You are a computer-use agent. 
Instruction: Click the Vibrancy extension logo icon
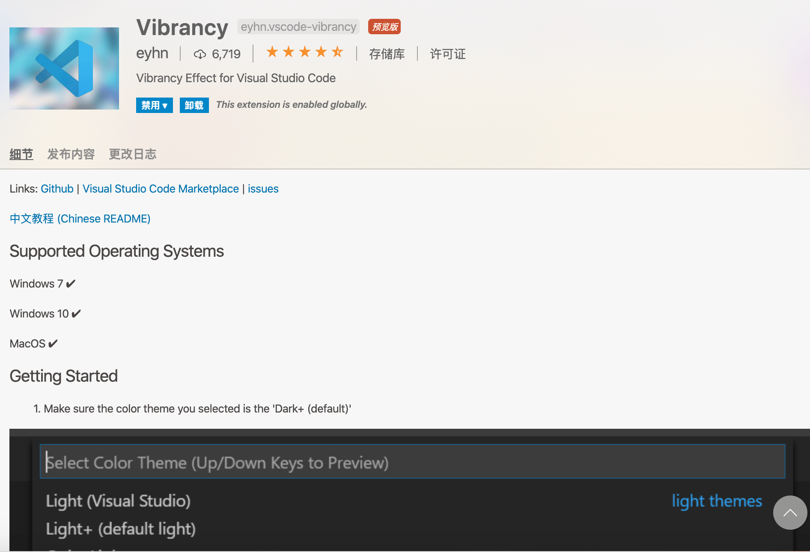click(x=64, y=68)
